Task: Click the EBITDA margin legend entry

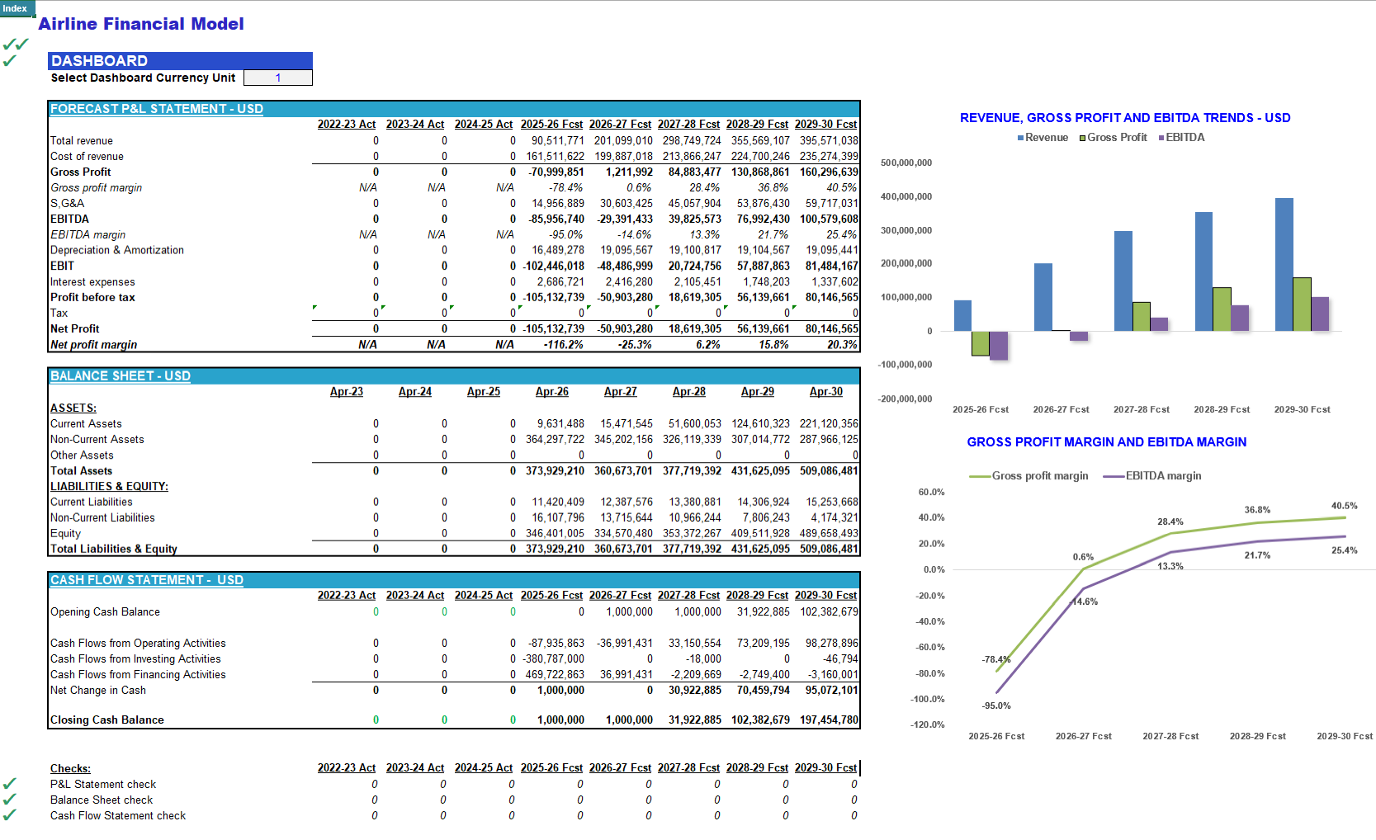Action: (1152, 476)
